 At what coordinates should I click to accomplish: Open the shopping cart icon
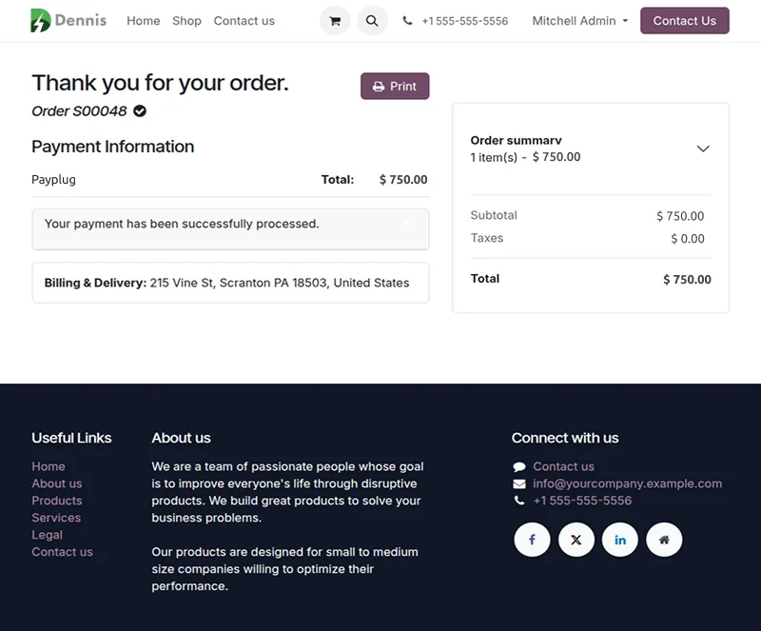(x=335, y=20)
